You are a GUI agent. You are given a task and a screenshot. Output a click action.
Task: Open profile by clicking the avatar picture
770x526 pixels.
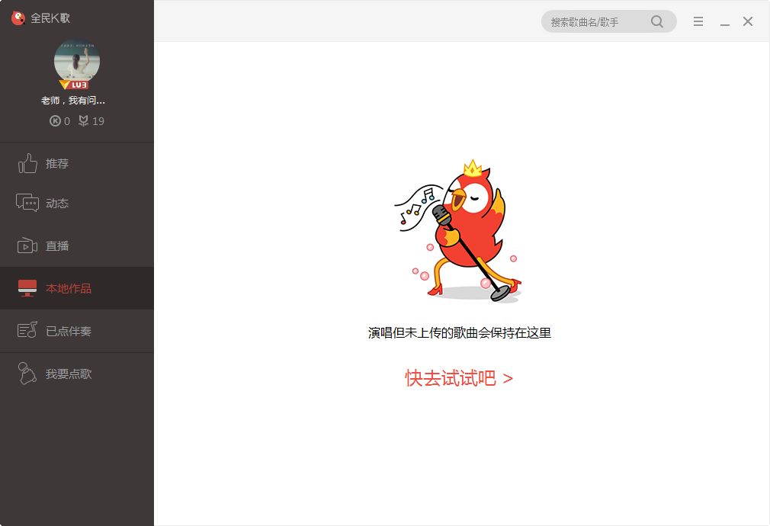(76, 63)
